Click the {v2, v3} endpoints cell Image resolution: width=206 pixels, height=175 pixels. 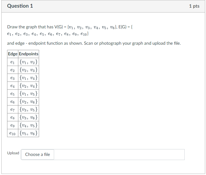tap(28, 70)
